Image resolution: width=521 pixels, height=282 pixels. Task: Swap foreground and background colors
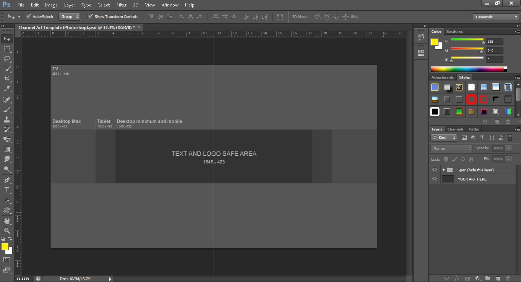[x=10, y=239]
